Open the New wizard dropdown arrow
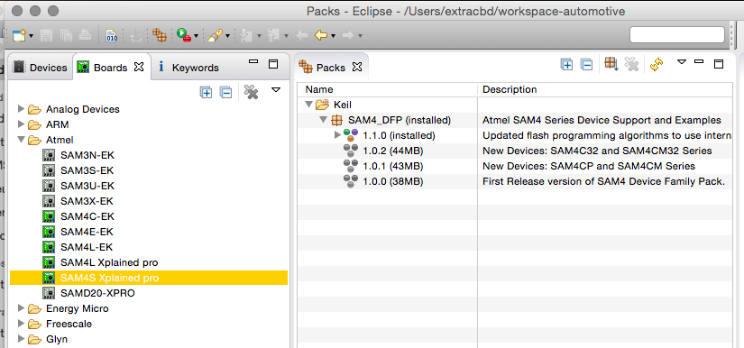 [32, 35]
